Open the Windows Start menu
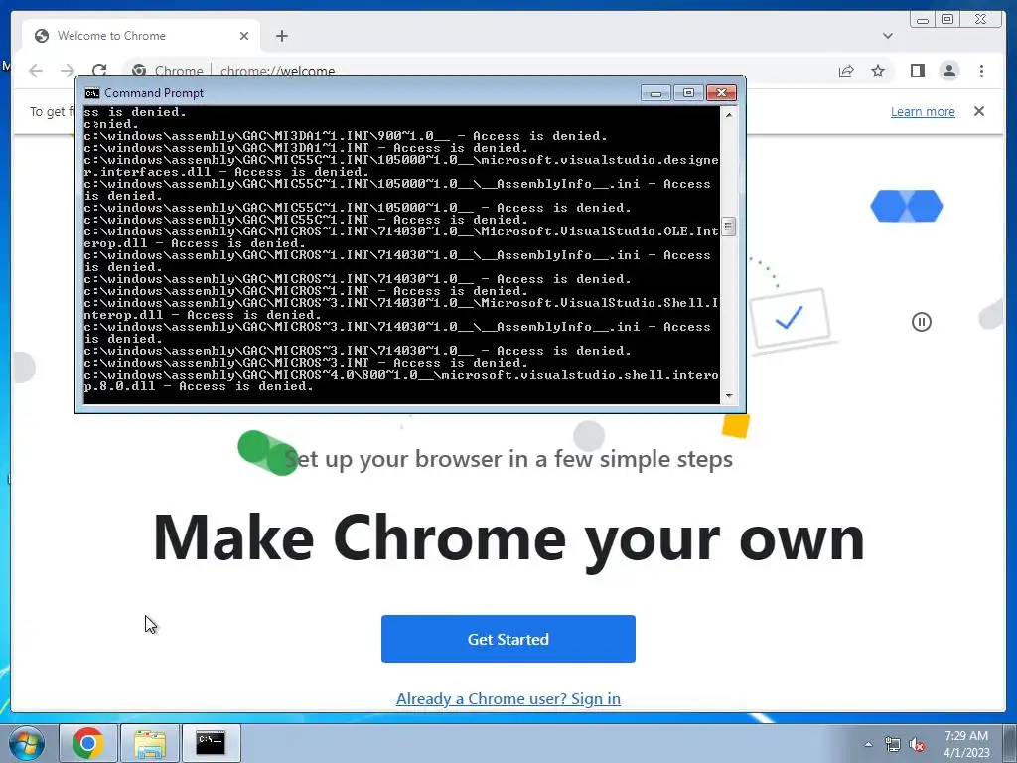This screenshot has height=763, width=1017. coord(26,743)
